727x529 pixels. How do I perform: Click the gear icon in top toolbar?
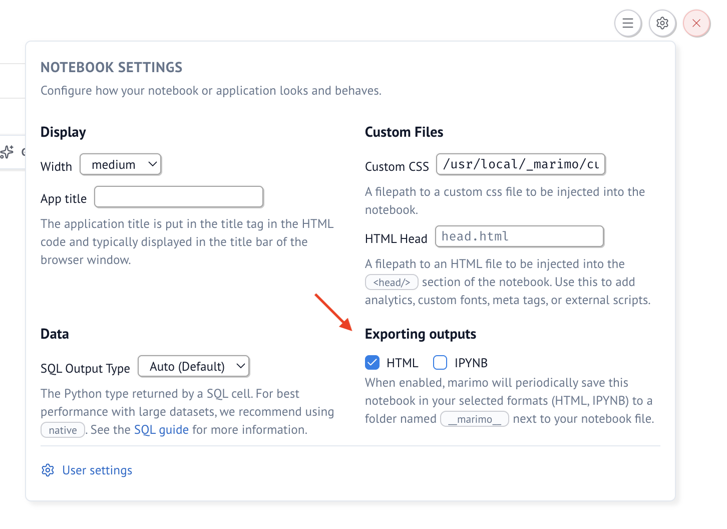pyautogui.click(x=662, y=23)
